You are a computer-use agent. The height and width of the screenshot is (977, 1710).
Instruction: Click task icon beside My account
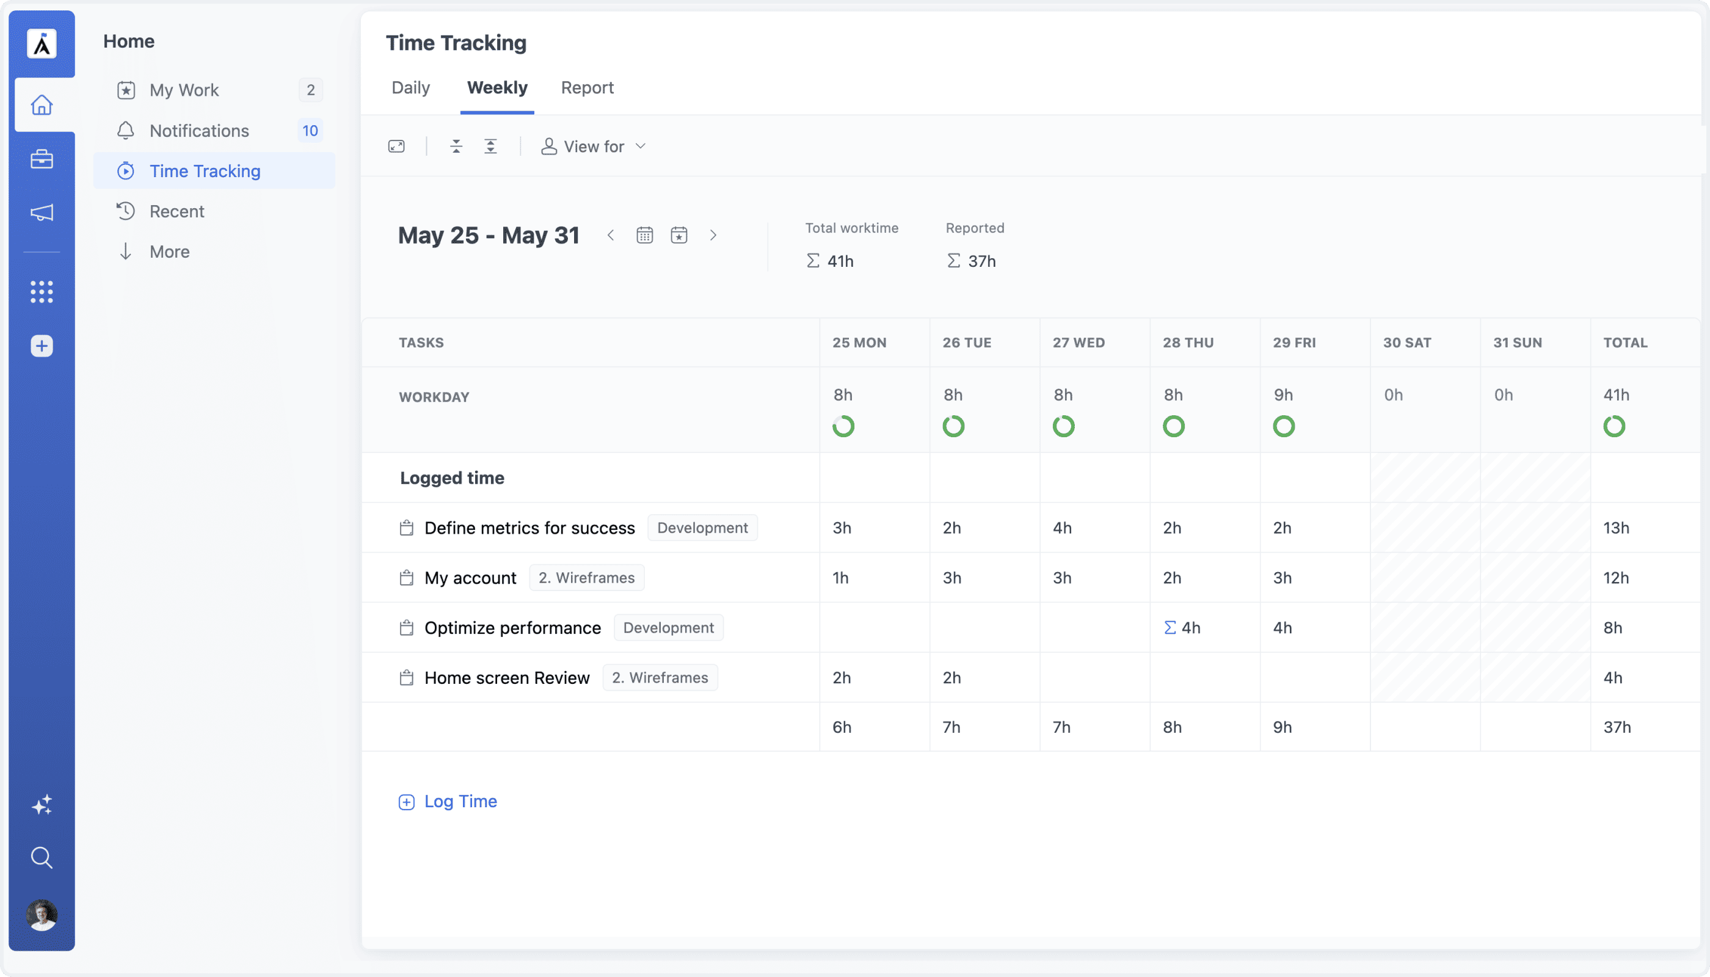(x=407, y=578)
